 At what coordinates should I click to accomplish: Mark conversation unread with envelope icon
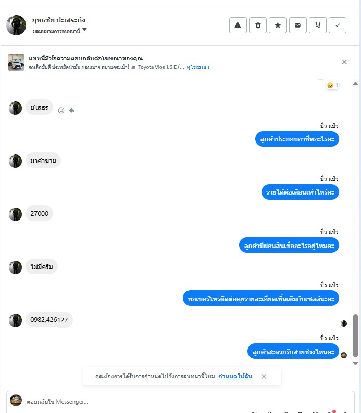[298, 25]
